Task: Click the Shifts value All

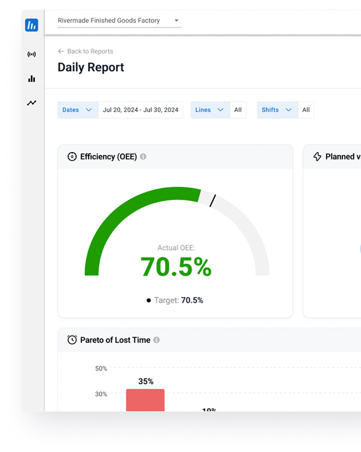Action: coord(306,110)
